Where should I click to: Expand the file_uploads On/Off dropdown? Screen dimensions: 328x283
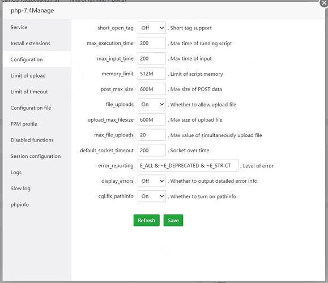point(152,104)
